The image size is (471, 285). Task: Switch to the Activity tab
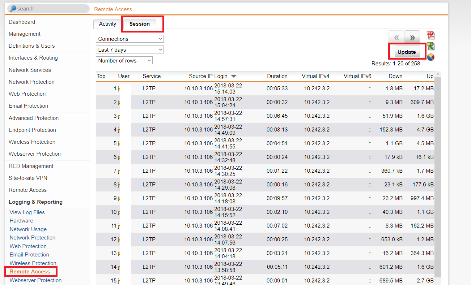tap(108, 24)
